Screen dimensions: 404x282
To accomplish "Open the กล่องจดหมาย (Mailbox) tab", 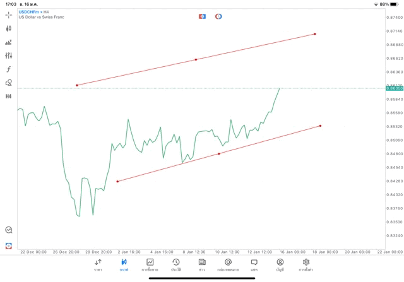I will 228,264.
